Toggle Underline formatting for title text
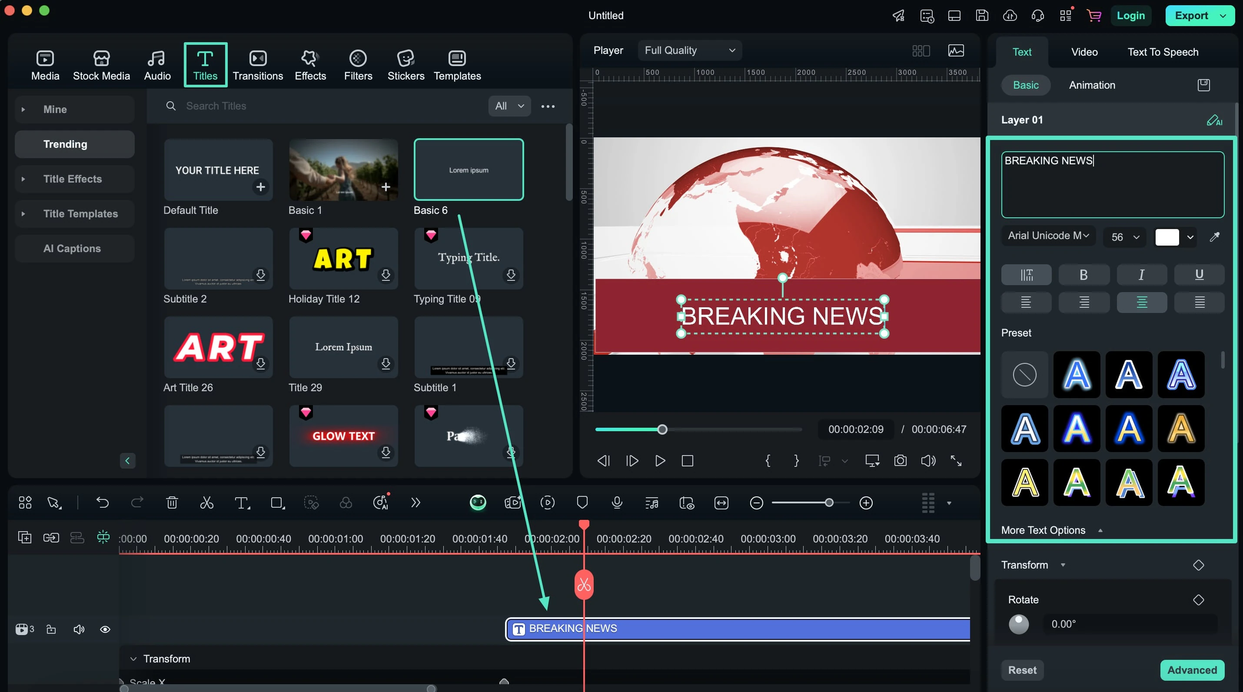Image resolution: width=1243 pixels, height=692 pixels. (x=1199, y=274)
